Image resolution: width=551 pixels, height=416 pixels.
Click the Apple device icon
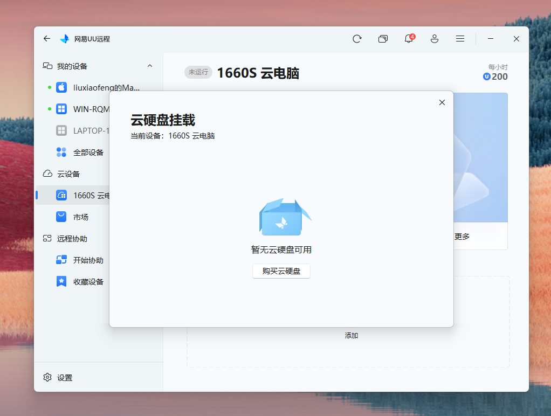(x=61, y=87)
